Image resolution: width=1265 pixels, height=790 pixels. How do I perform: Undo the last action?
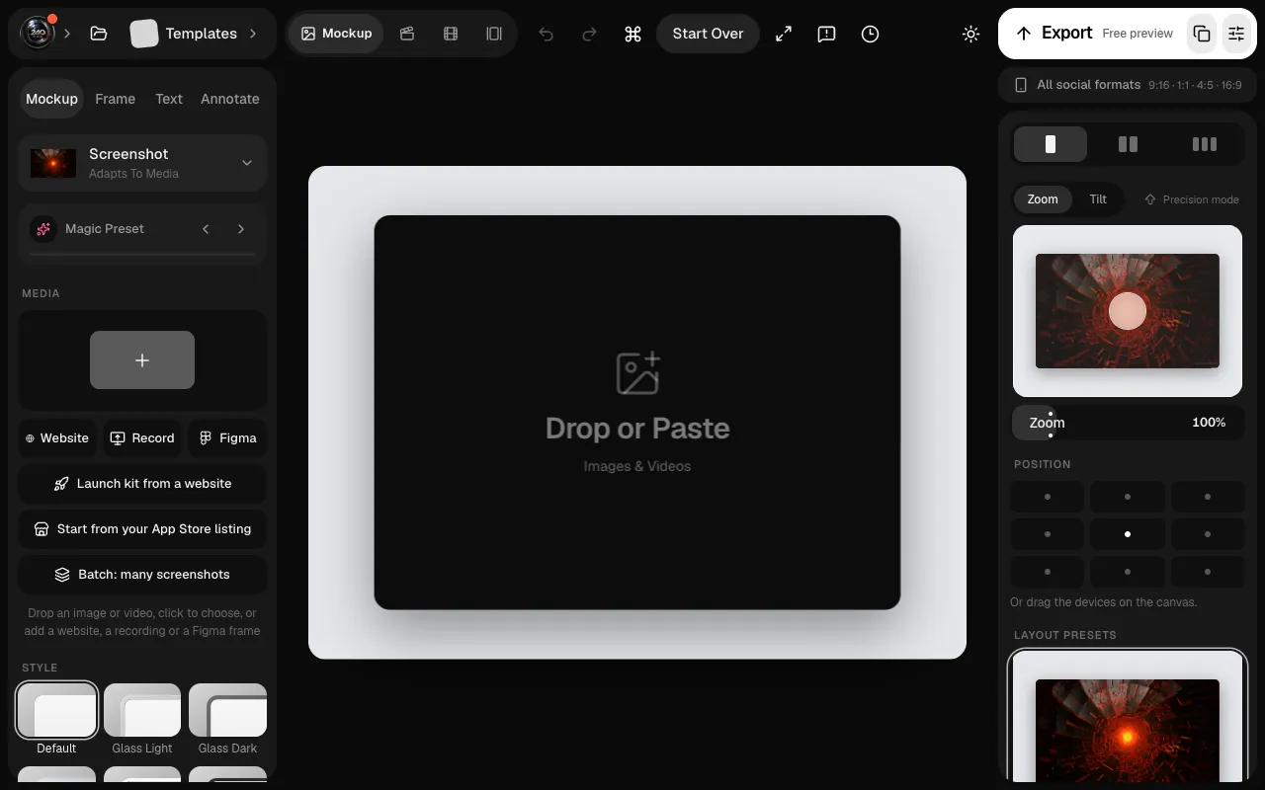[546, 34]
